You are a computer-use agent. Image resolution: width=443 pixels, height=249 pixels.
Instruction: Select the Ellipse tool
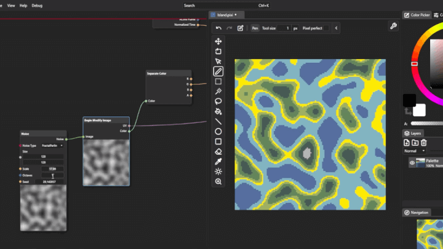tap(218, 132)
